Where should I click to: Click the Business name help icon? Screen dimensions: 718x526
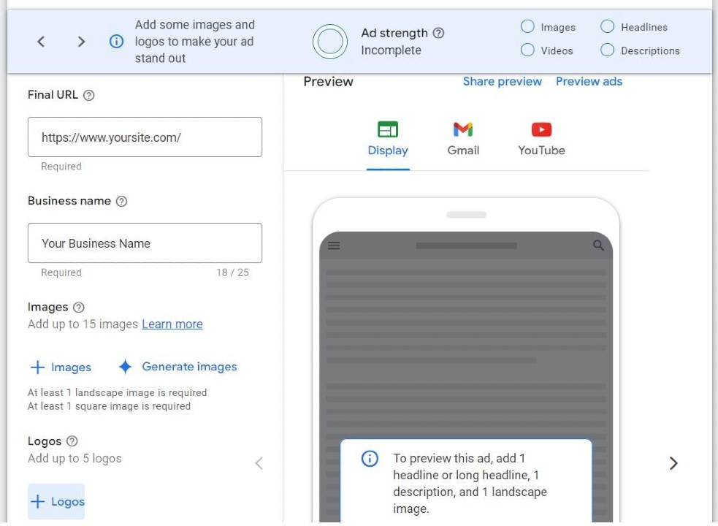coord(122,202)
